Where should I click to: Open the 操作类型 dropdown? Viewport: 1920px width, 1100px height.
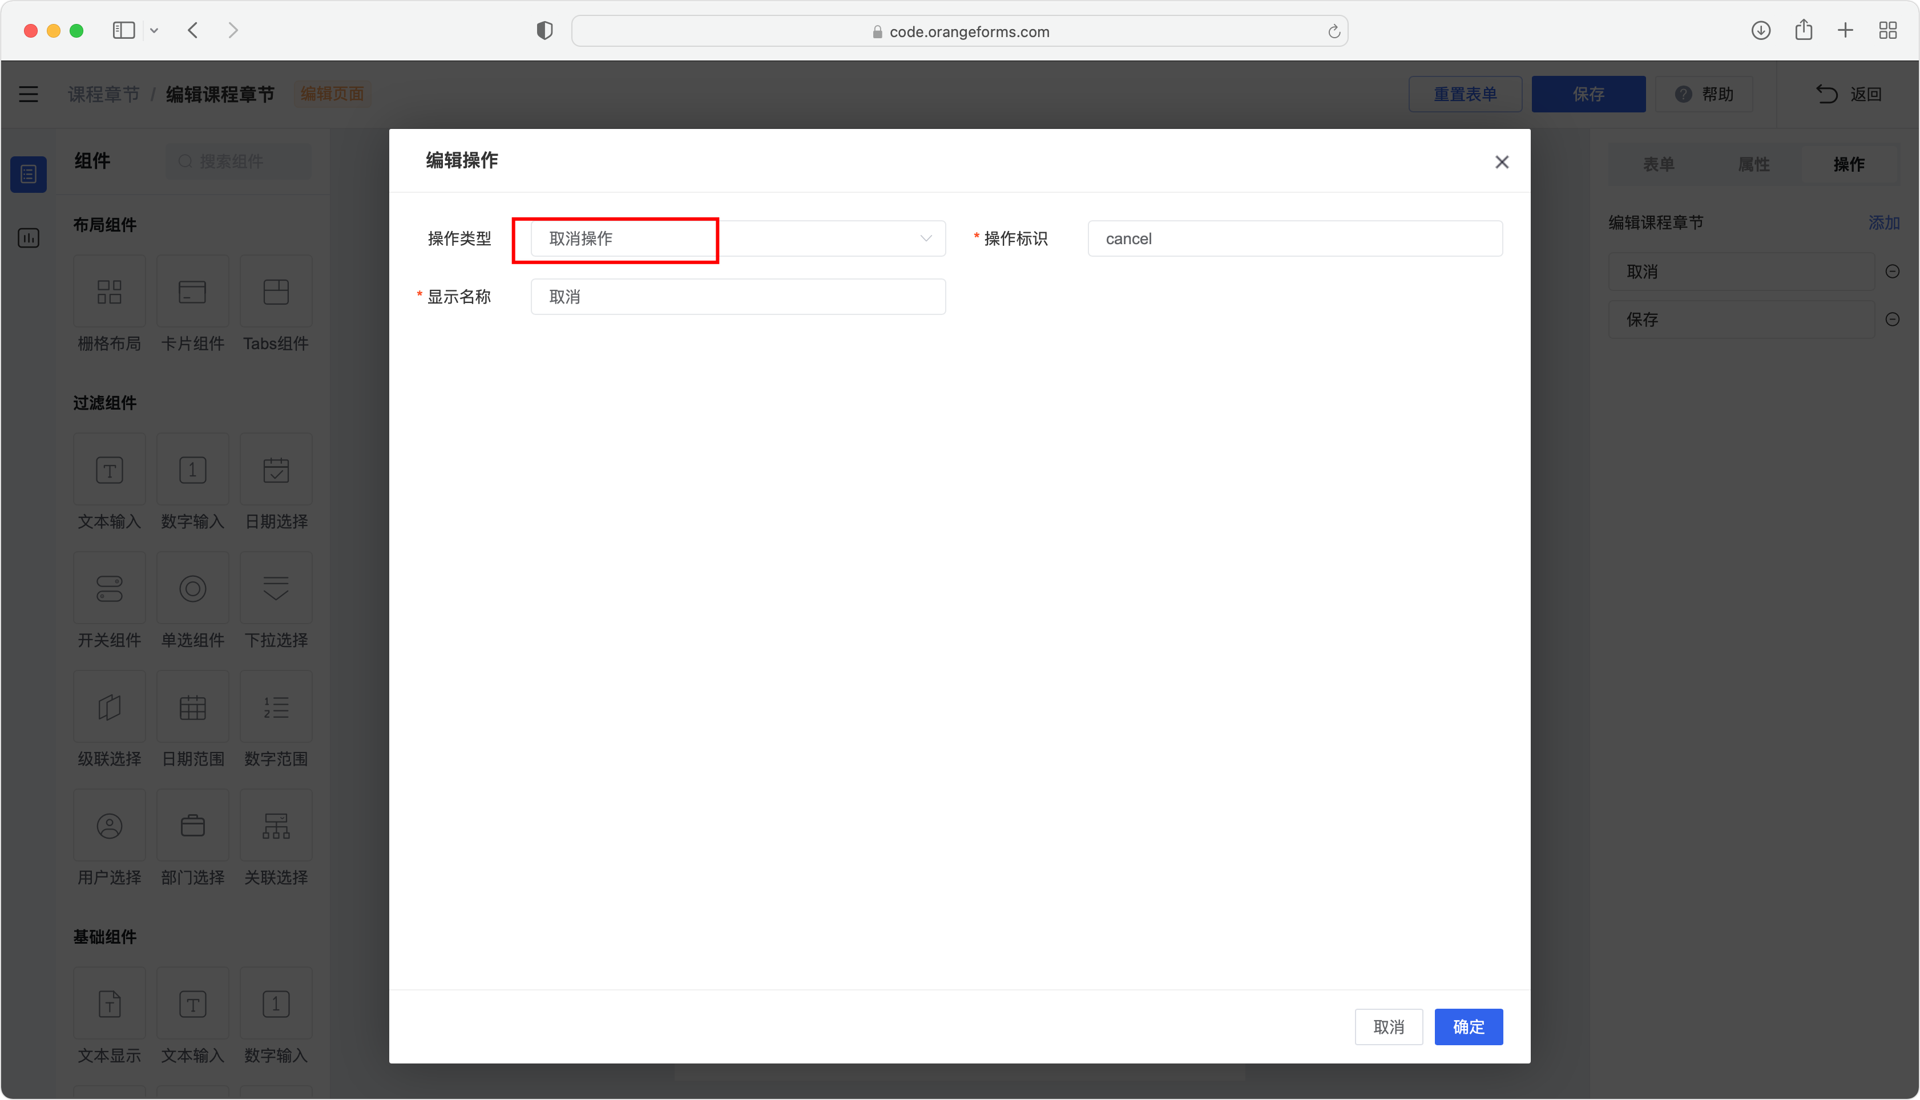[x=738, y=238]
